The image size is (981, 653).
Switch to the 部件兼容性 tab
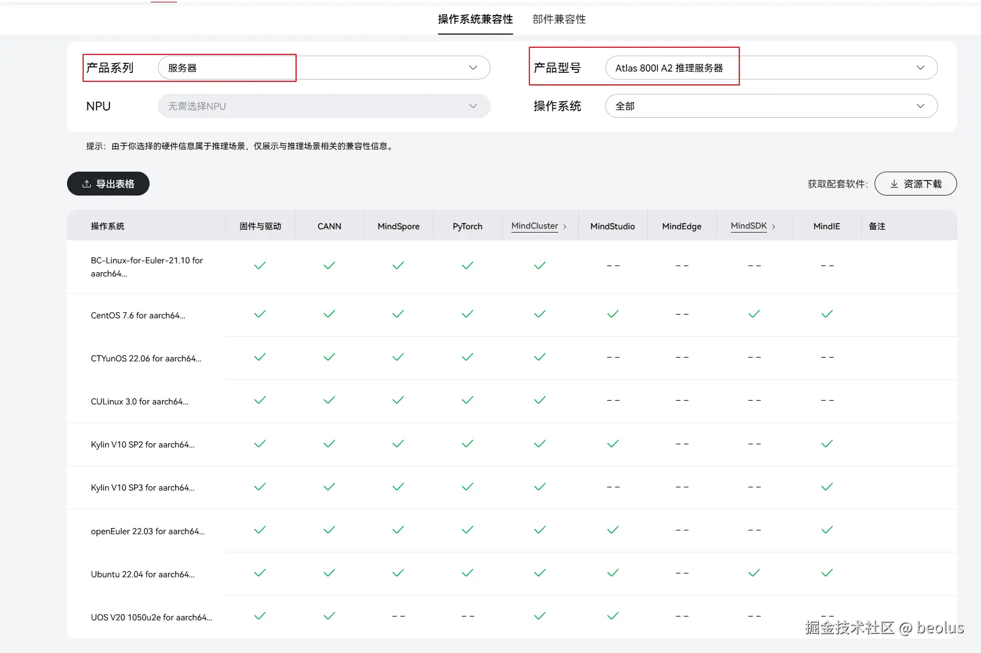pyautogui.click(x=559, y=19)
